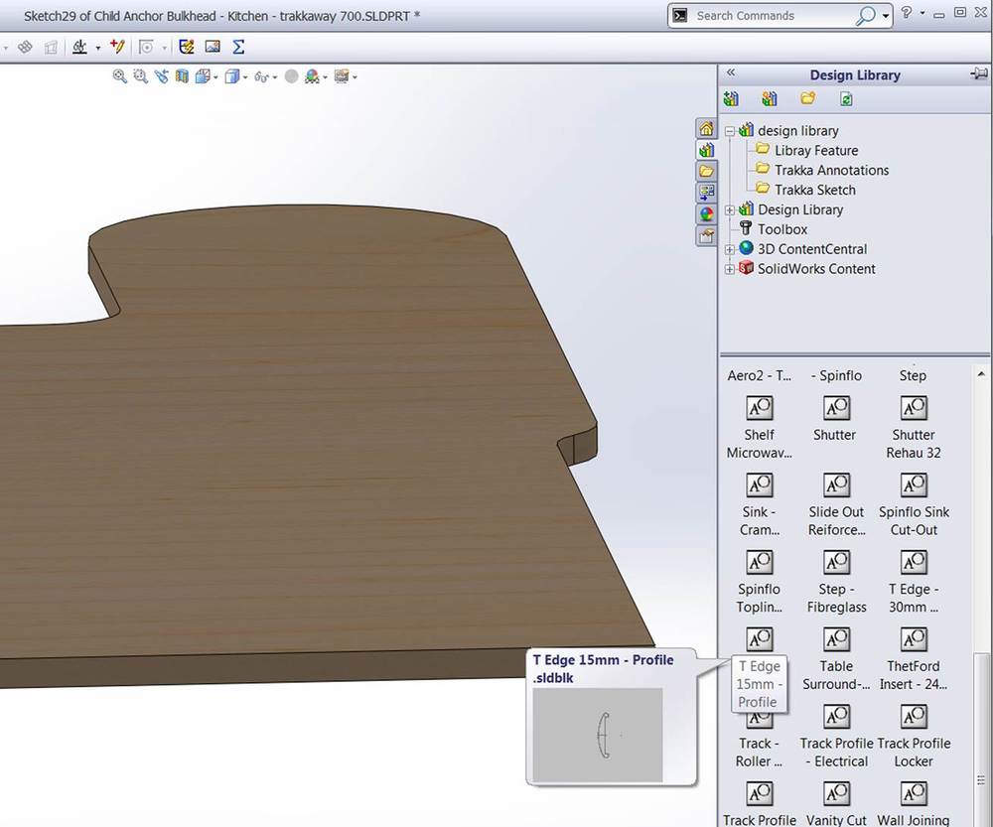Refresh the Design Library panel
Viewport: 993px width, 827px height.
click(x=845, y=99)
